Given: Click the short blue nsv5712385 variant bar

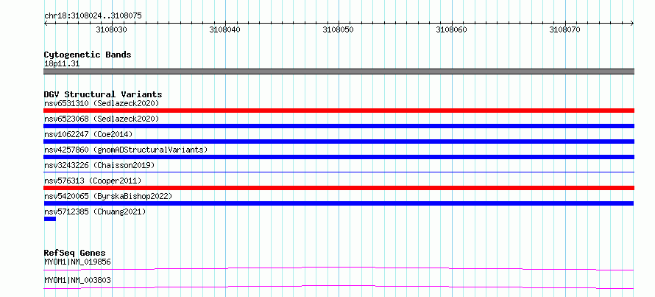Looking at the screenshot, I should tap(50, 219).
